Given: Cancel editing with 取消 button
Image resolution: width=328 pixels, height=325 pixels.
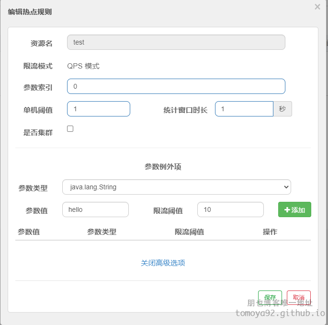Looking at the screenshot, I should pyautogui.click(x=299, y=297).
